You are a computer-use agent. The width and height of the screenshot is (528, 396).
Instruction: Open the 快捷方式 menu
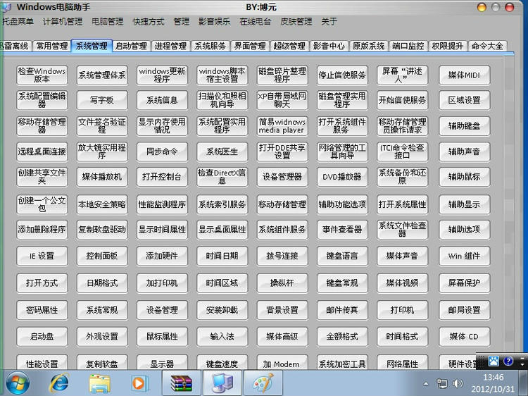[x=149, y=22]
